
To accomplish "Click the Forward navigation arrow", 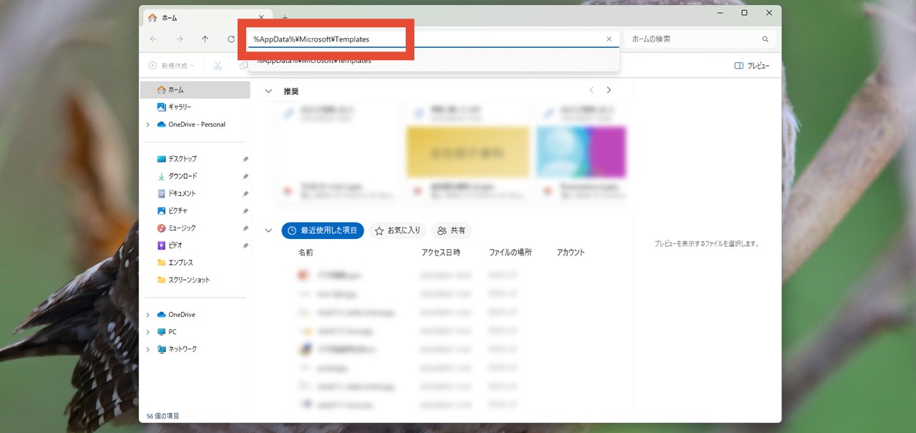I will (x=180, y=39).
